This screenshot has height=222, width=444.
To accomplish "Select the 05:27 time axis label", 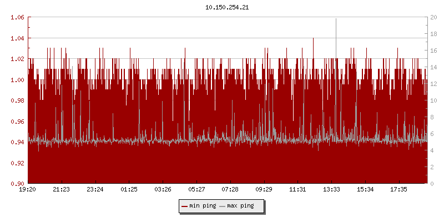I will coord(196,190).
